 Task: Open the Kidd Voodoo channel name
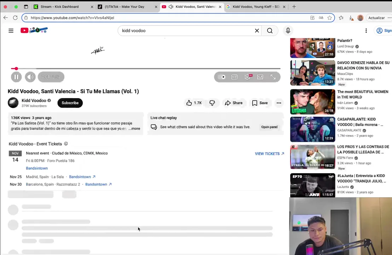(34, 100)
